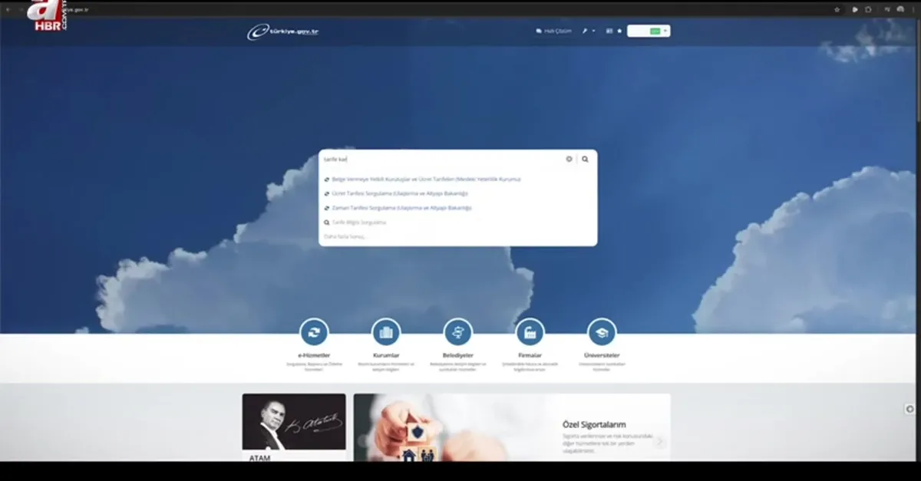Image resolution: width=921 pixels, height=481 pixels.
Task: Open 'Daha fazla Sonuç...' link
Action: (345, 236)
